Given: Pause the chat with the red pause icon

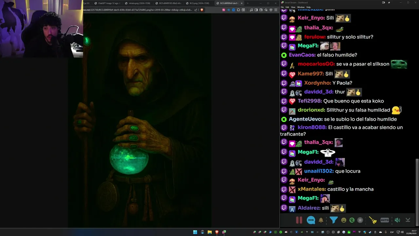Looking at the screenshot, I should 299,220.
